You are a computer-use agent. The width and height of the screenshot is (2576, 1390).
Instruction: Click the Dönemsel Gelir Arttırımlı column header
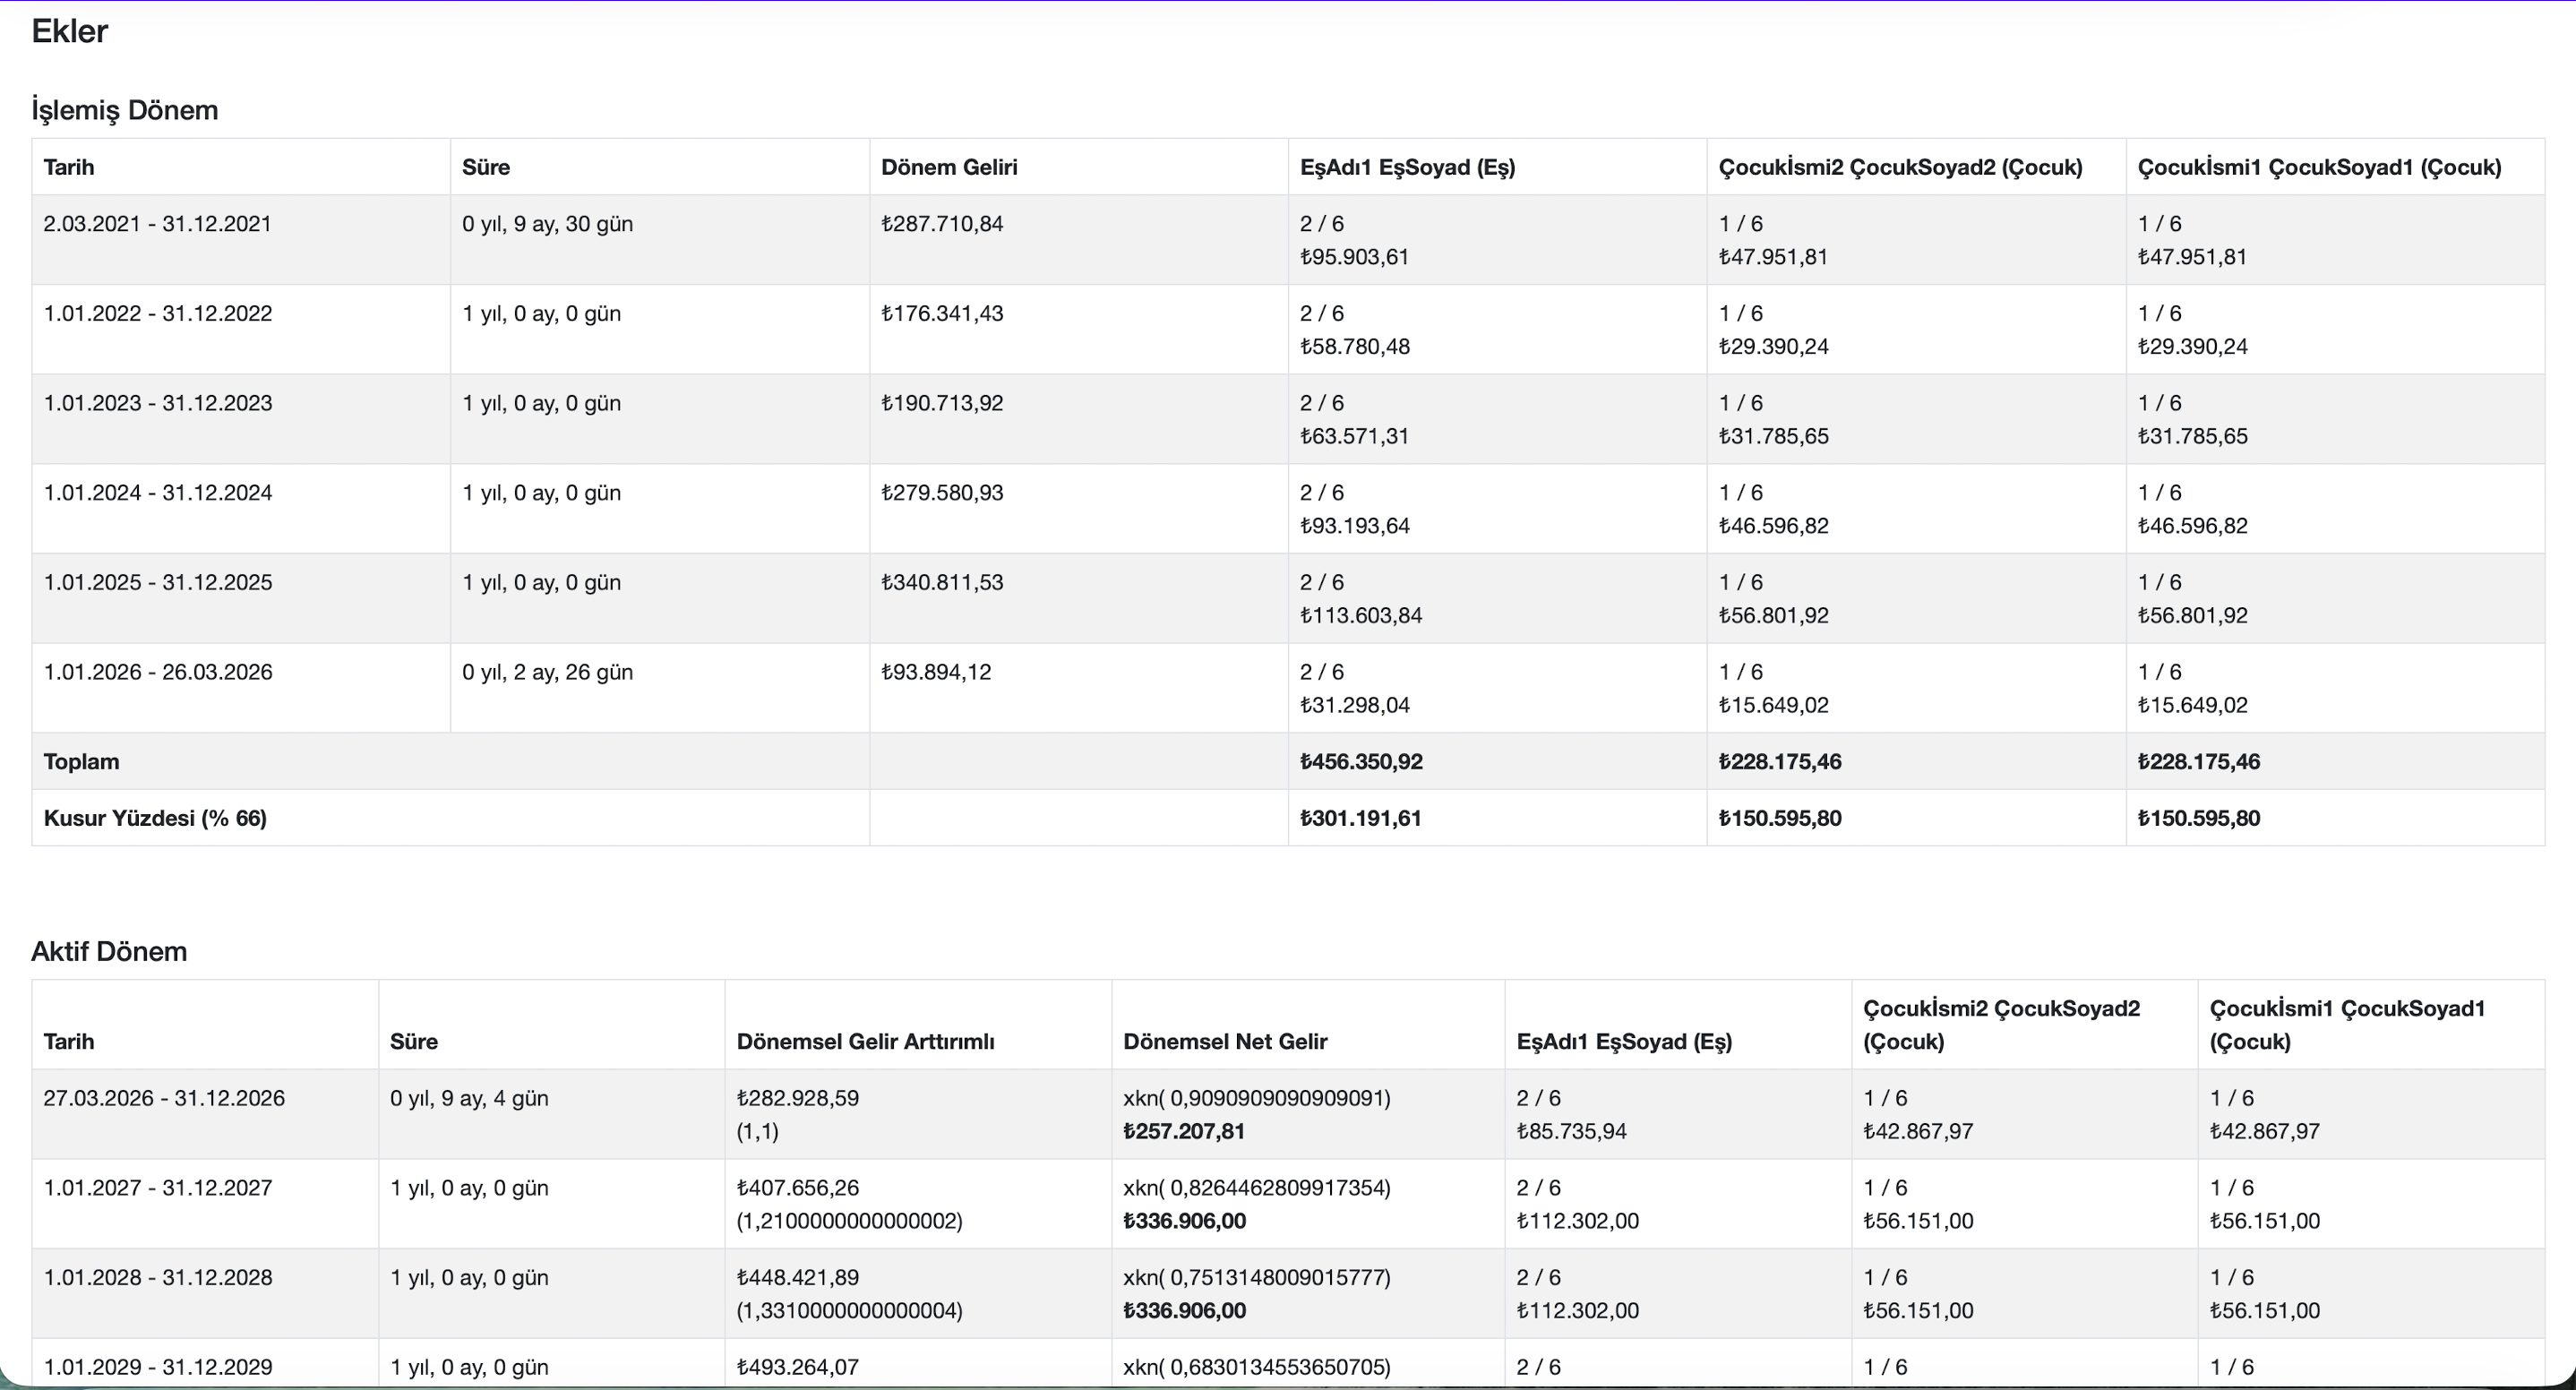pyautogui.click(x=865, y=1041)
